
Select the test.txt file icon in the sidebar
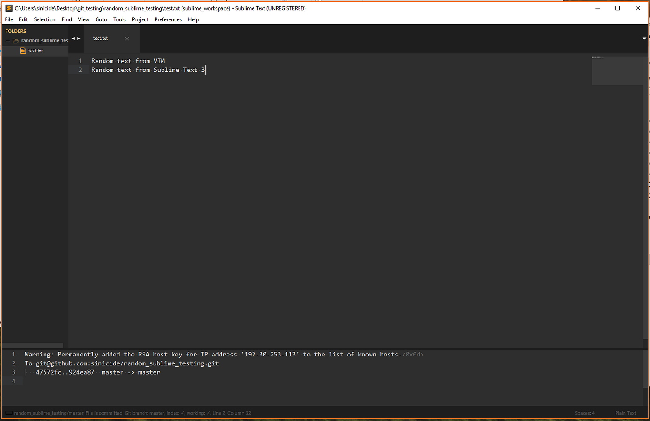click(23, 51)
